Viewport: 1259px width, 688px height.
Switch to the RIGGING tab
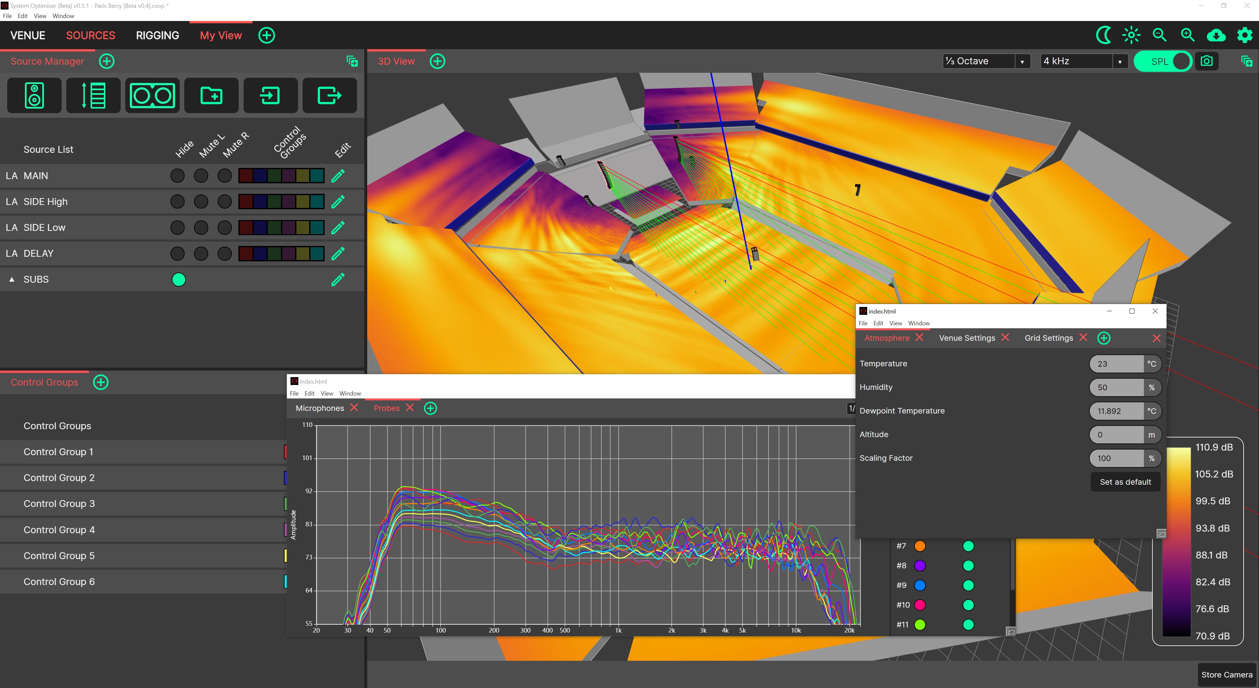pyautogui.click(x=157, y=35)
